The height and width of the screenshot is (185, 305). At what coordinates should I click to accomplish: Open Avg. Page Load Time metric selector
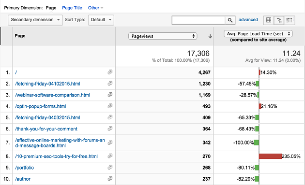258,34
